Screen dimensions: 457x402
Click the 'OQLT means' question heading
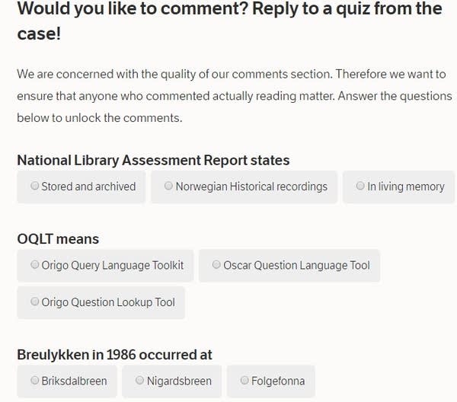pyautogui.click(x=58, y=239)
